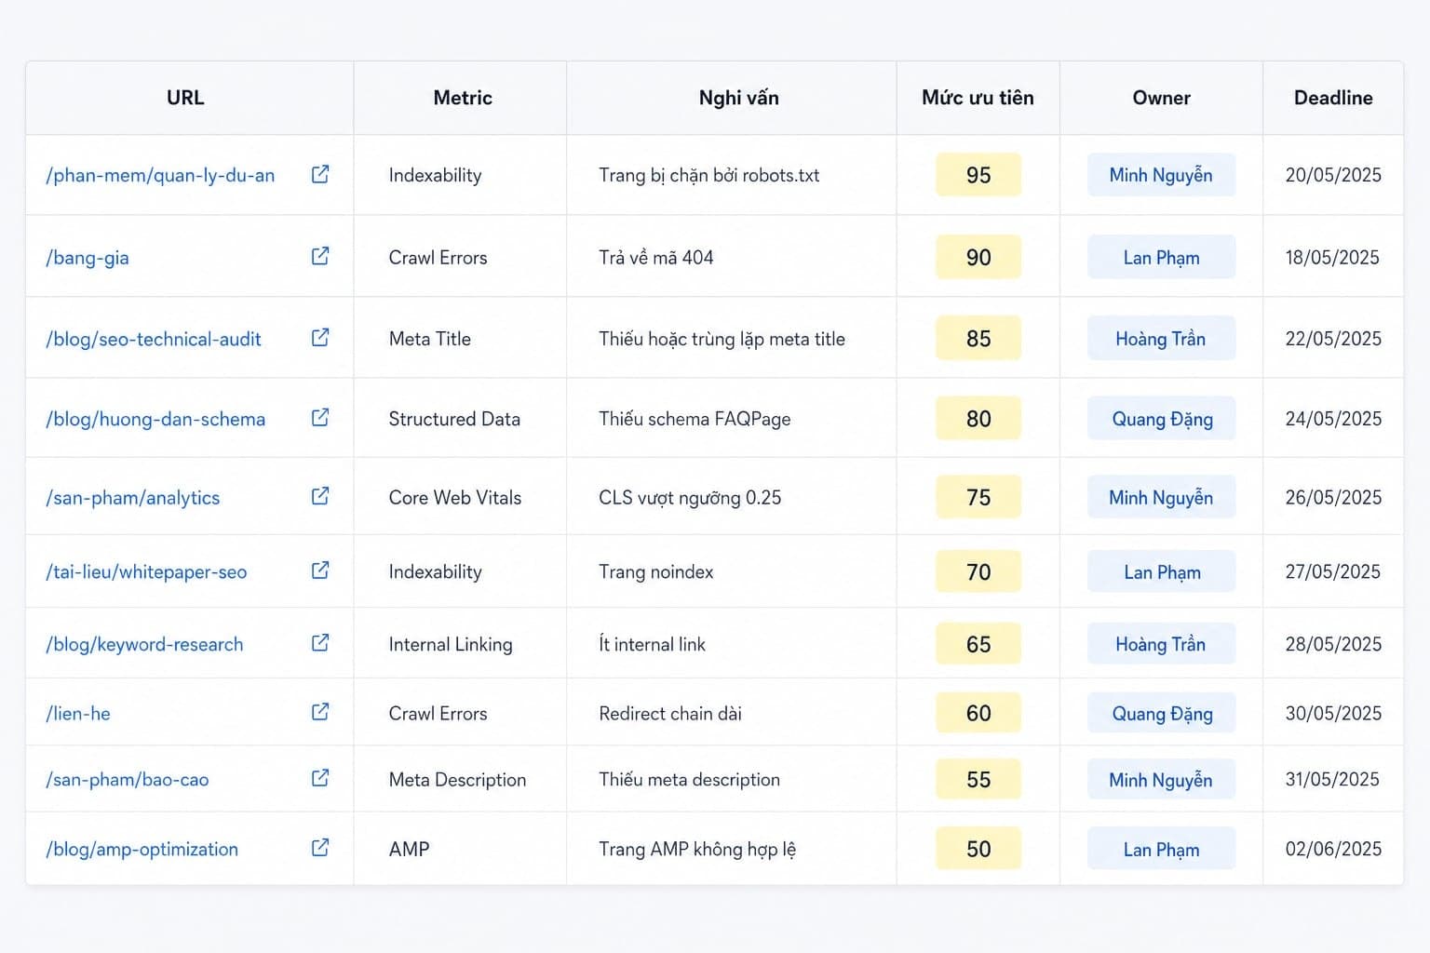Open external link icon for /san-pham/analytics
Viewport: 1430px width, 953px height.
coord(320,496)
